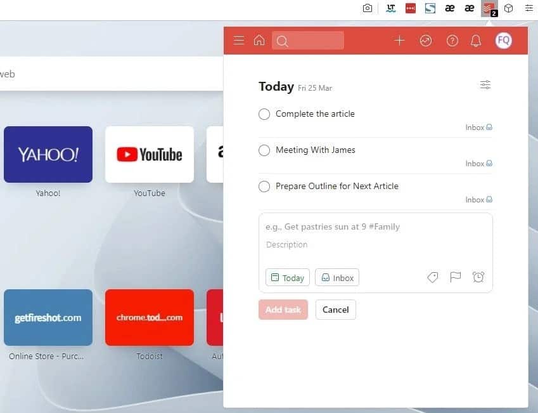Open the FQ profile avatar
538x413 pixels.
point(503,41)
